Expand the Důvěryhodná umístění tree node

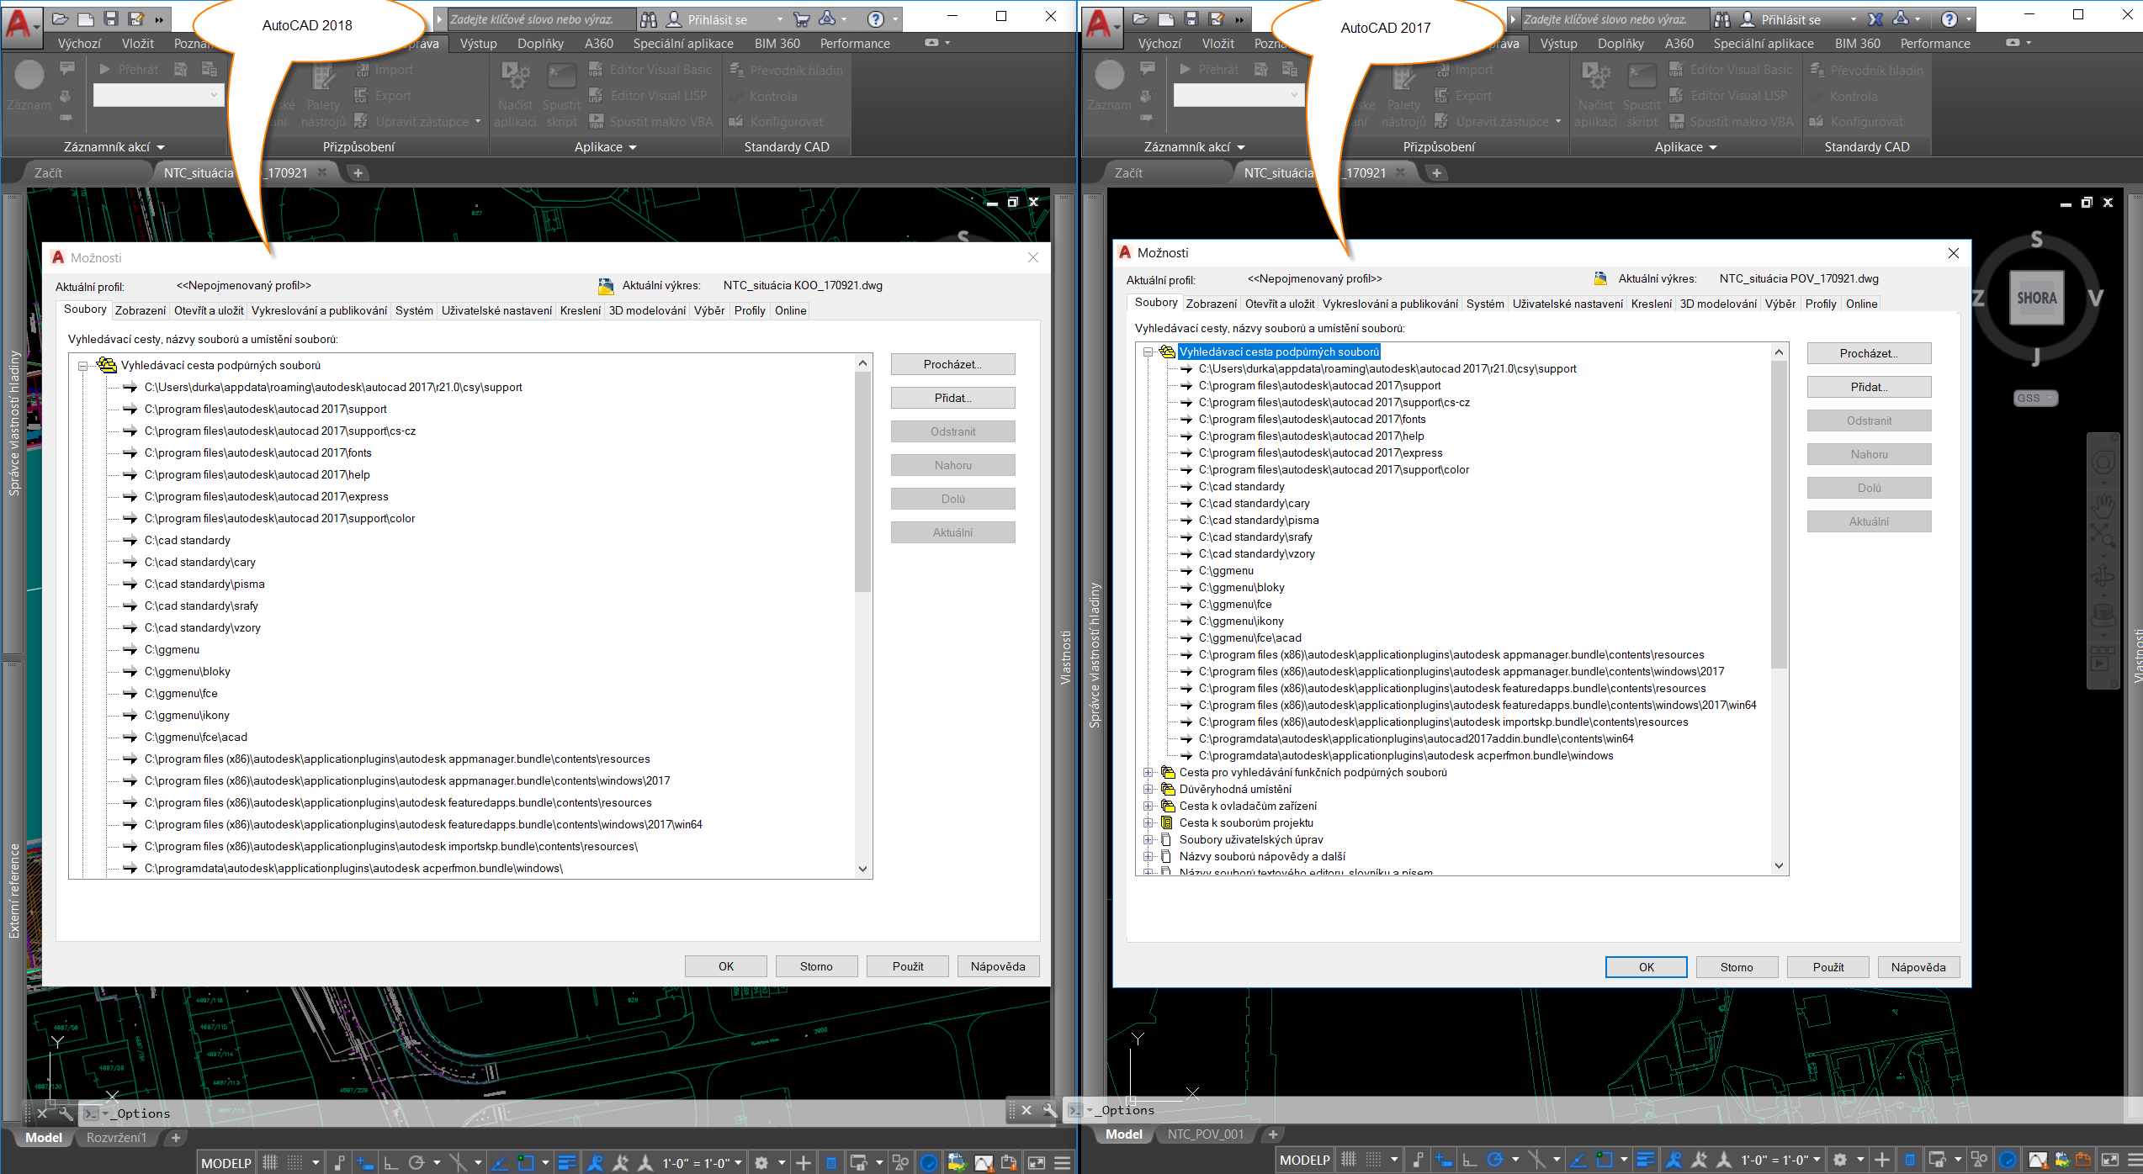1148,789
